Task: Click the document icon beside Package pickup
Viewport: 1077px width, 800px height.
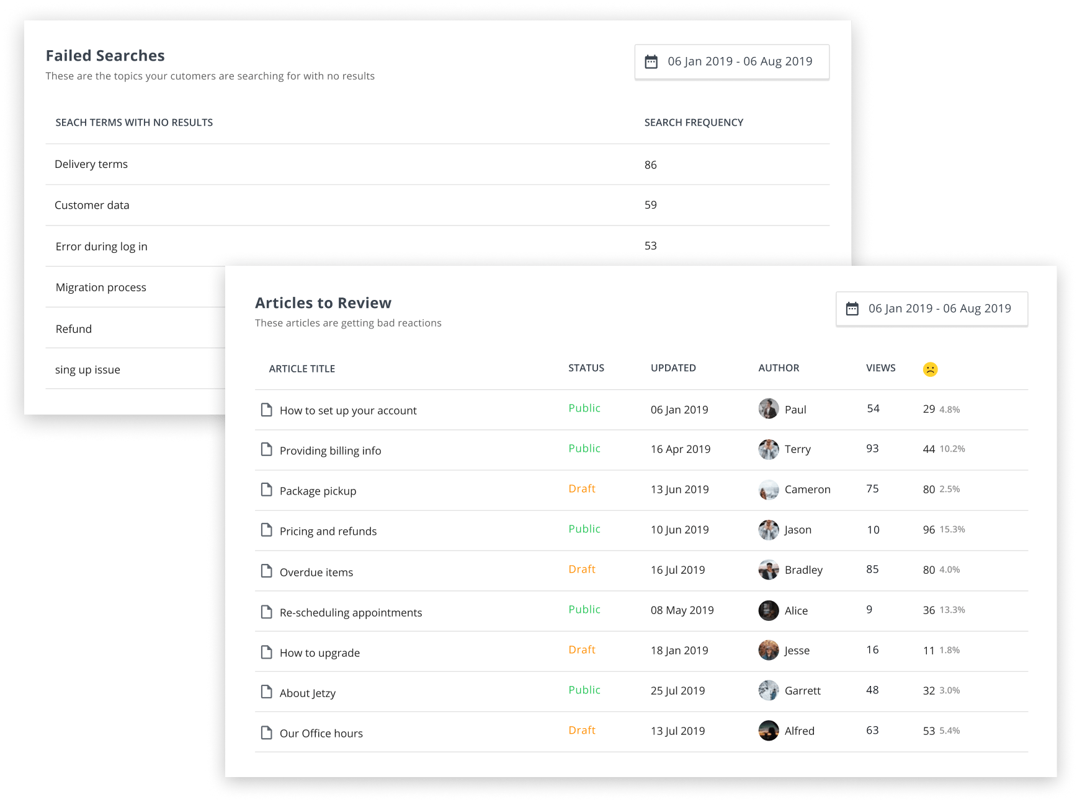Action: 267,490
